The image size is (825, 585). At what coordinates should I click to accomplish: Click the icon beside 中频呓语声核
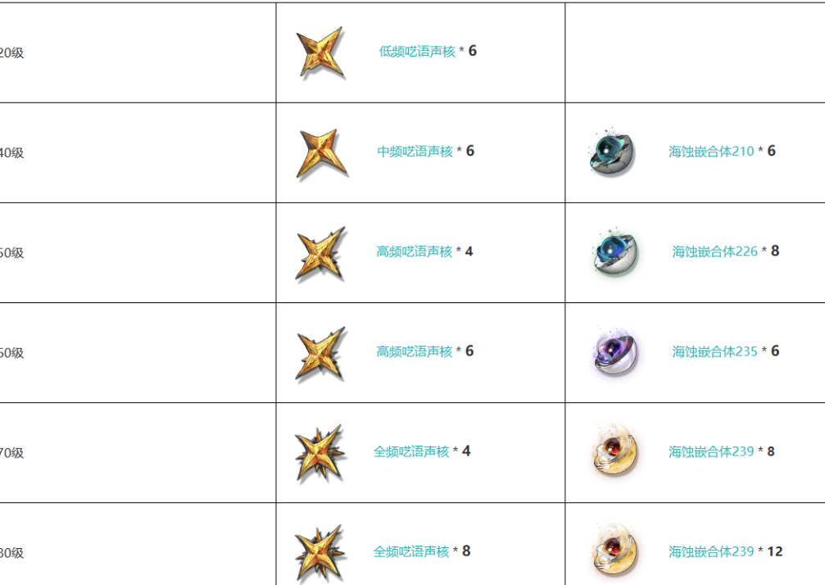point(321,153)
